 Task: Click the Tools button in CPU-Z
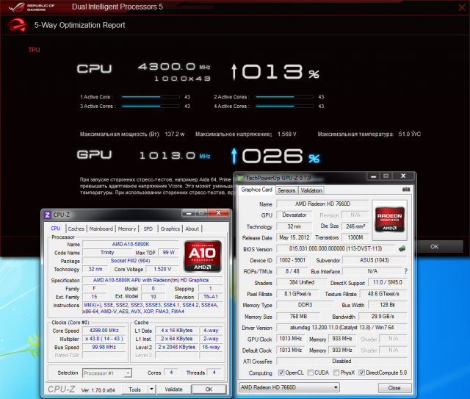(134, 389)
